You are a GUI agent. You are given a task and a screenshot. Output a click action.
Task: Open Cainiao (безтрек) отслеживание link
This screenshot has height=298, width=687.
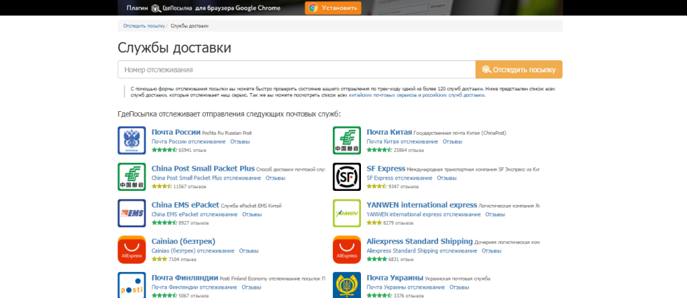click(x=193, y=250)
